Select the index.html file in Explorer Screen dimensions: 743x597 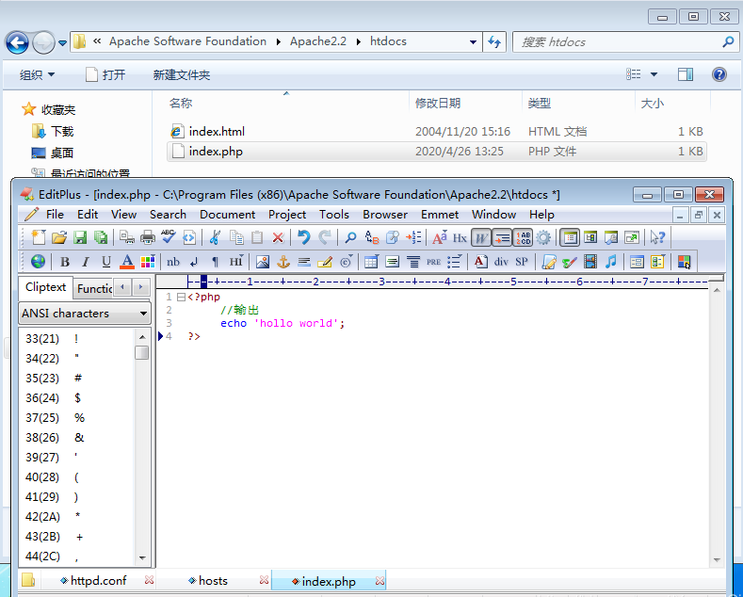[x=217, y=132]
